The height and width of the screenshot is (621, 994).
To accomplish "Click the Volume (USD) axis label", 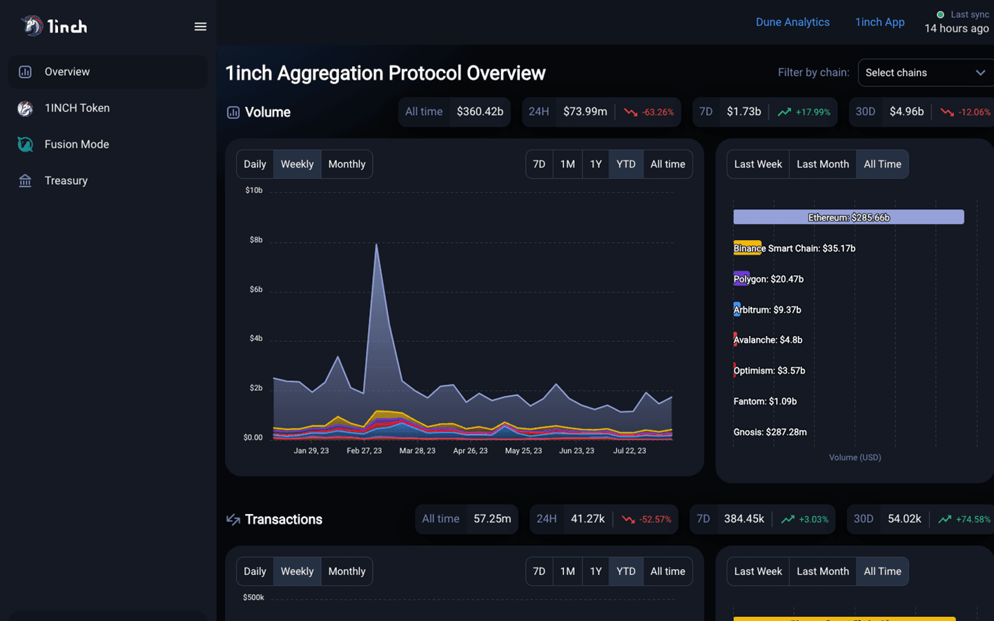I will (x=855, y=457).
